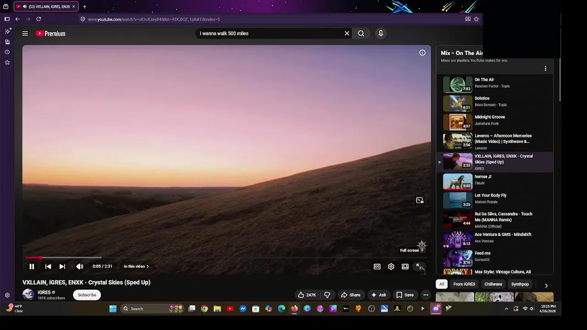Viewport: 587px width, 330px height.
Task: Bookmark this page with the star
Action: (x=476, y=19)
